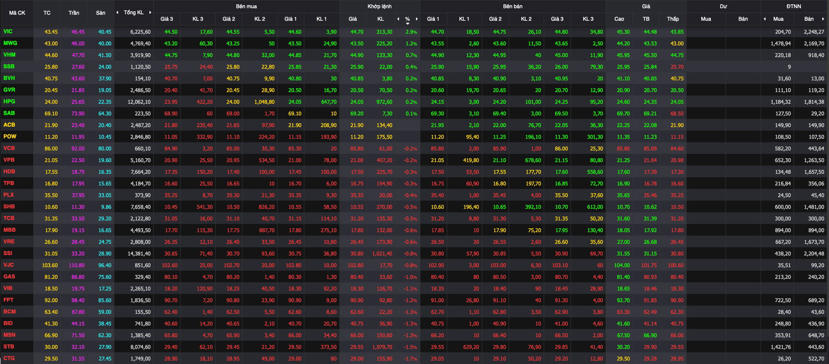
Task: Open the ACB stock ticker
Action: pyautogui.click(x=9, y=125)
